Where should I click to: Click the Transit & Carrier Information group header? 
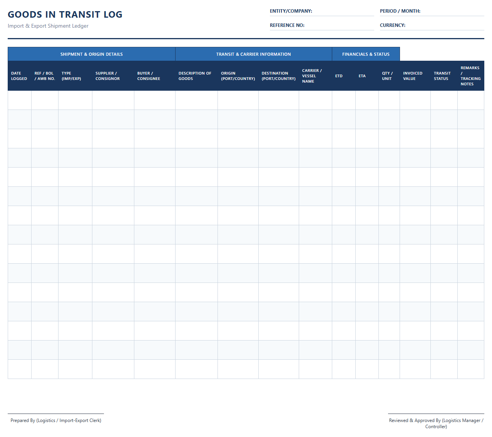[254, 54]
